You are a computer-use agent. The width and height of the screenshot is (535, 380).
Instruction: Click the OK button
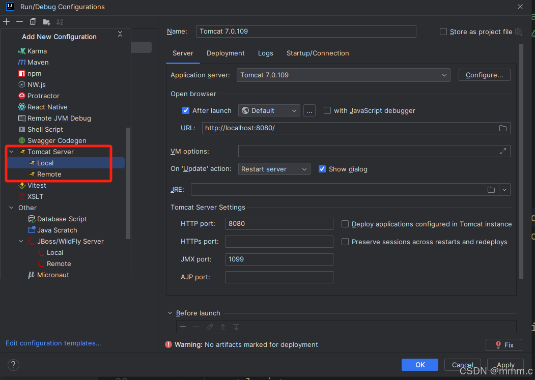coord(419,365)
